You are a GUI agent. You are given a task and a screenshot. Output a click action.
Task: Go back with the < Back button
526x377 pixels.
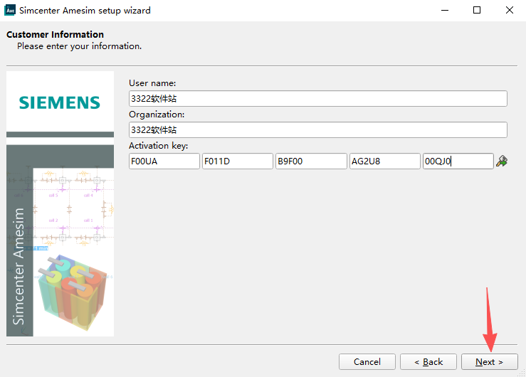(x=428, y=362)
